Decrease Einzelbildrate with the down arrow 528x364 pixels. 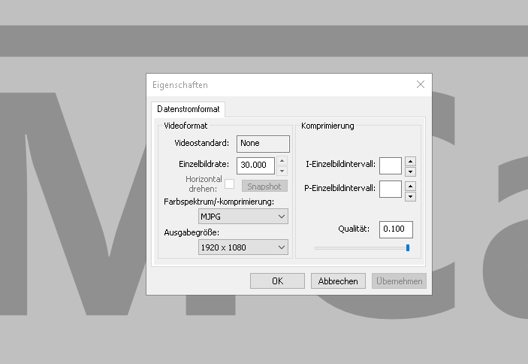pyautogui.click(x=282, y=171)
